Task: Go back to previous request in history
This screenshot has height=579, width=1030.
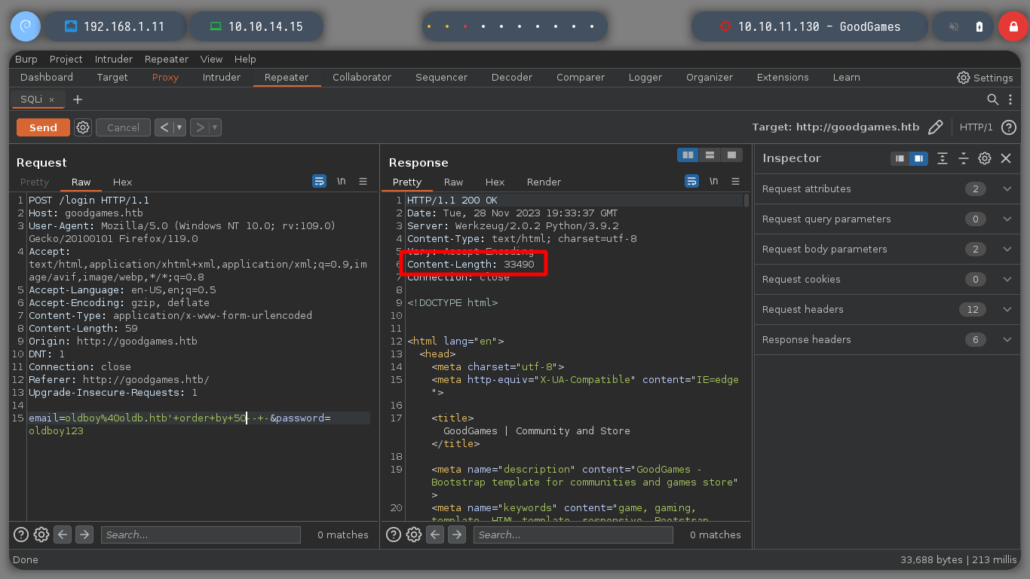Action: [x=164, y=127]
